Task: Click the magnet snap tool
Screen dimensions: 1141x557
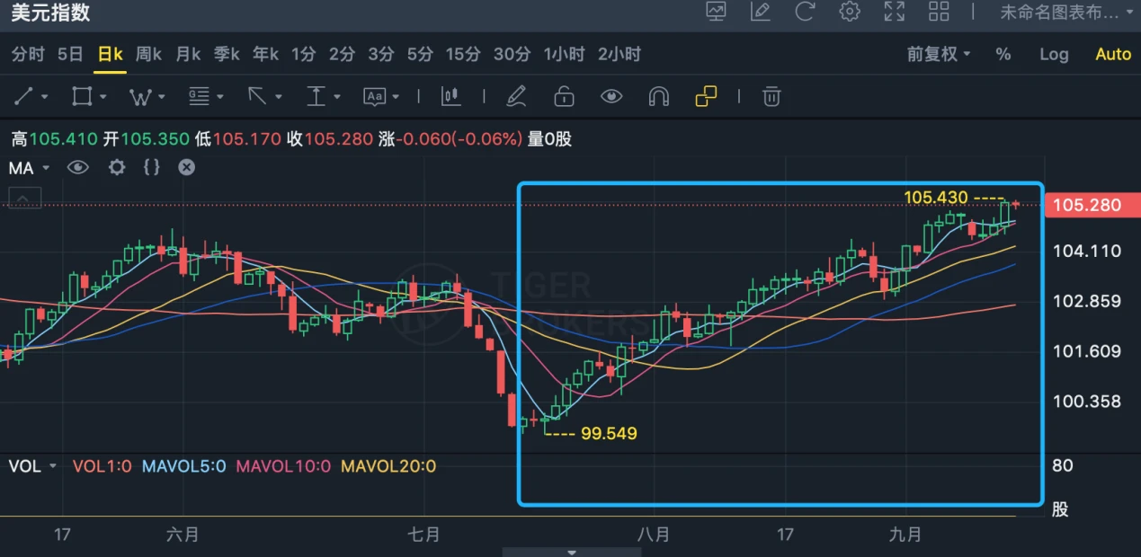Action: click(659, 96)
